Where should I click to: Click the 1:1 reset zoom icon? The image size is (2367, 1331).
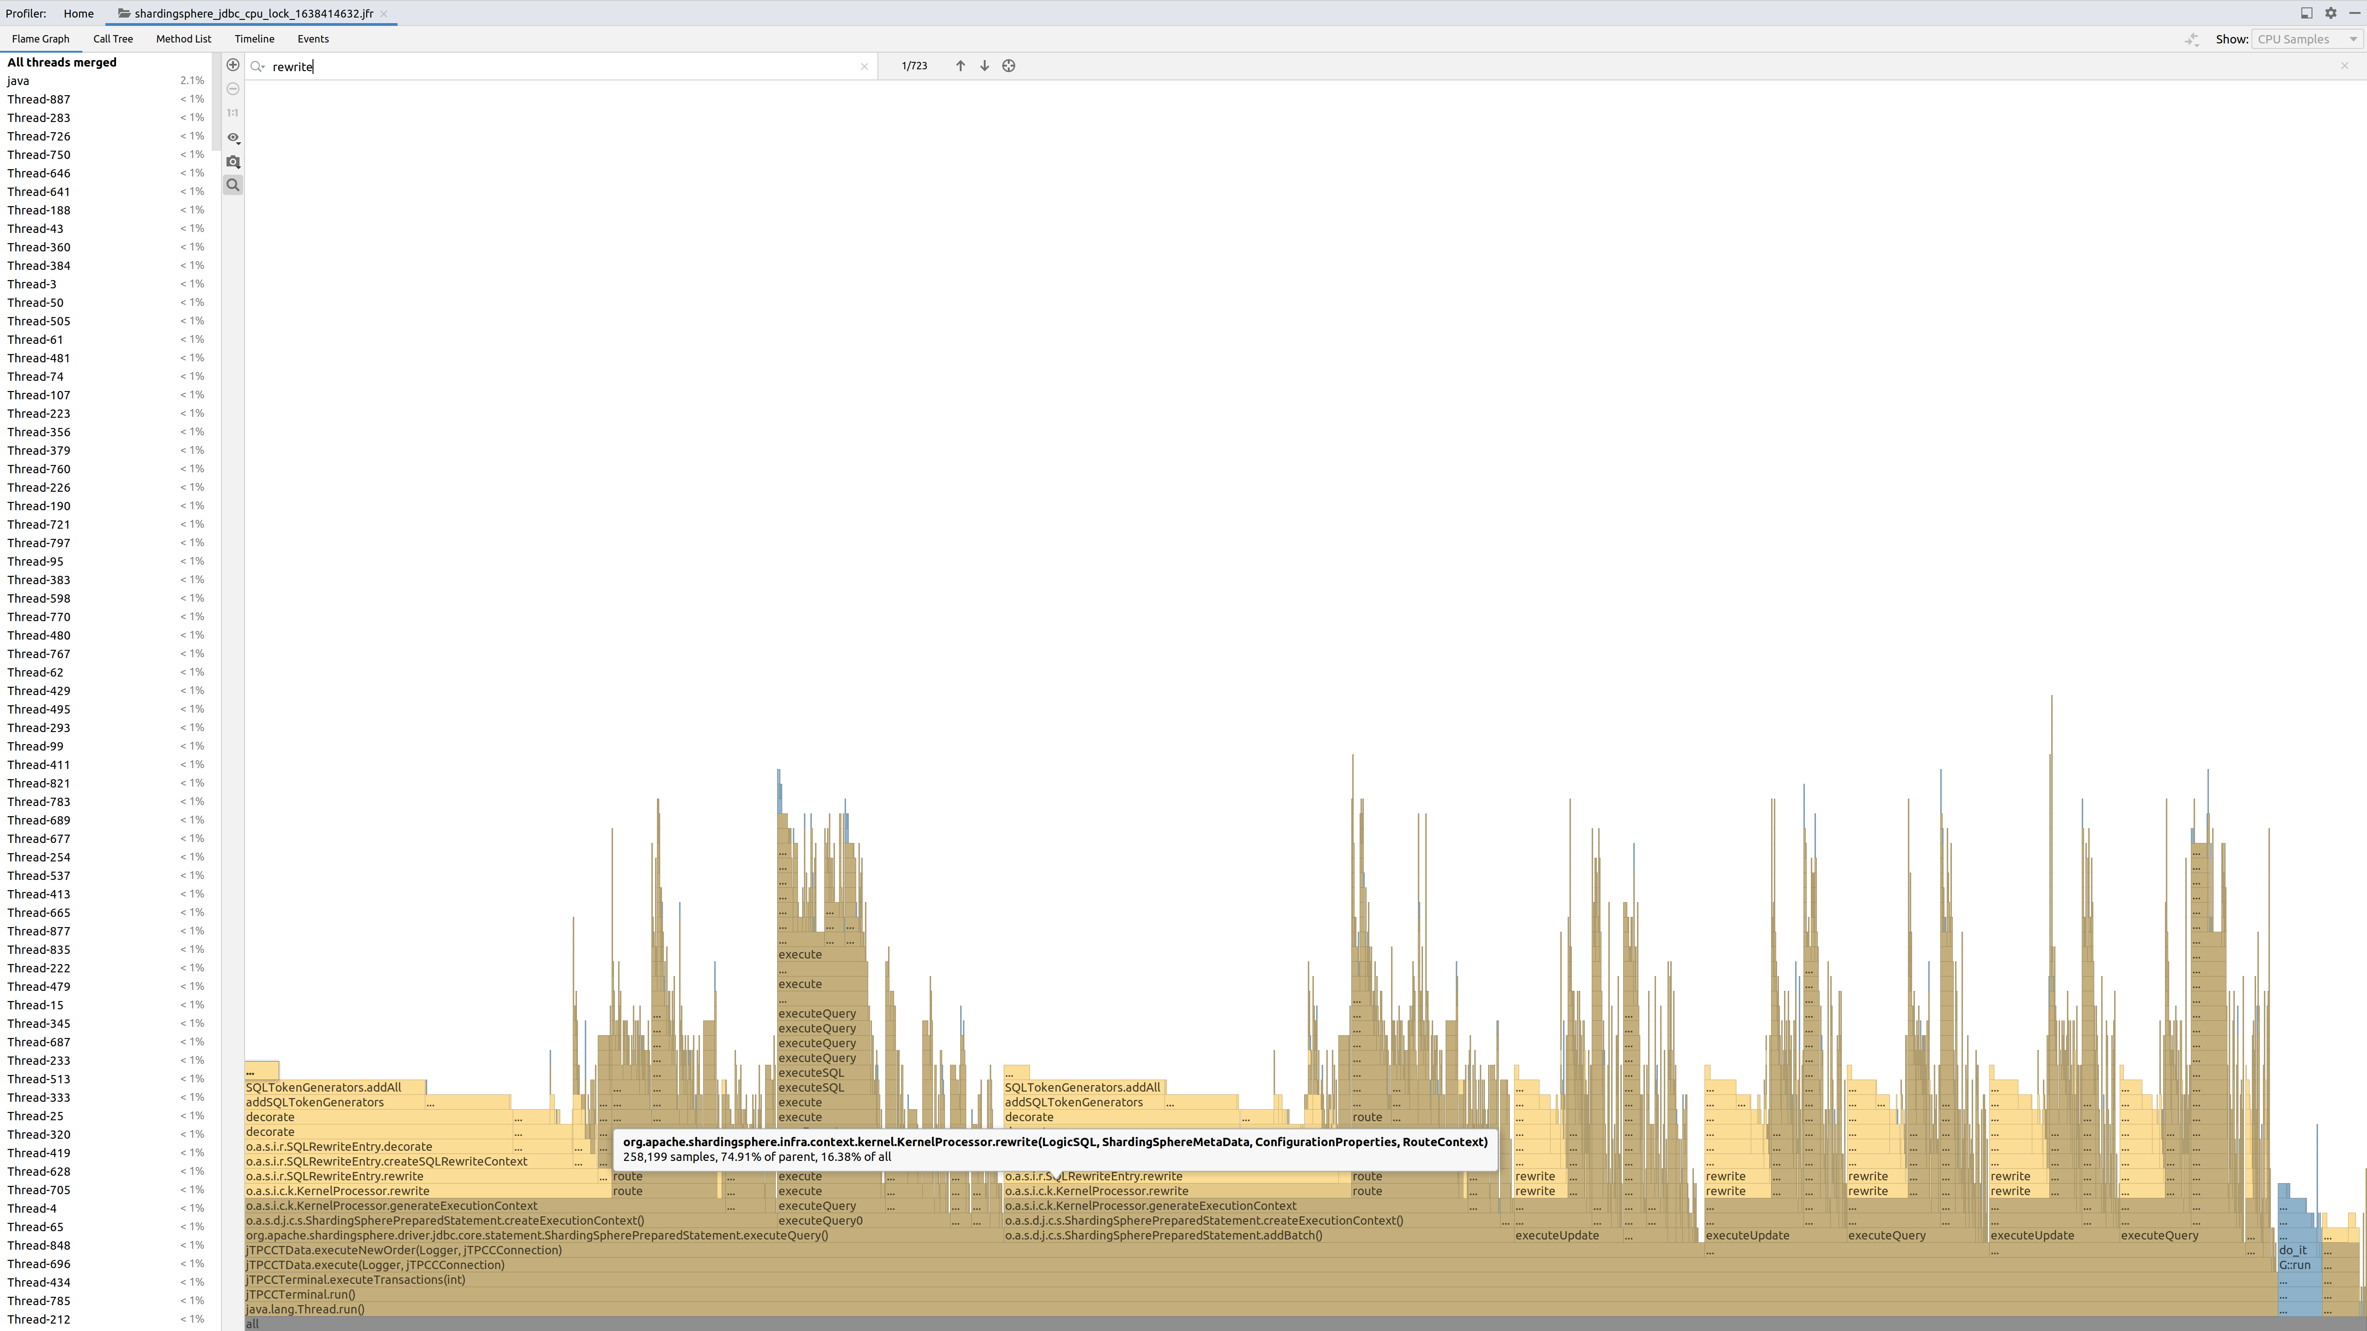click(233, 113)
